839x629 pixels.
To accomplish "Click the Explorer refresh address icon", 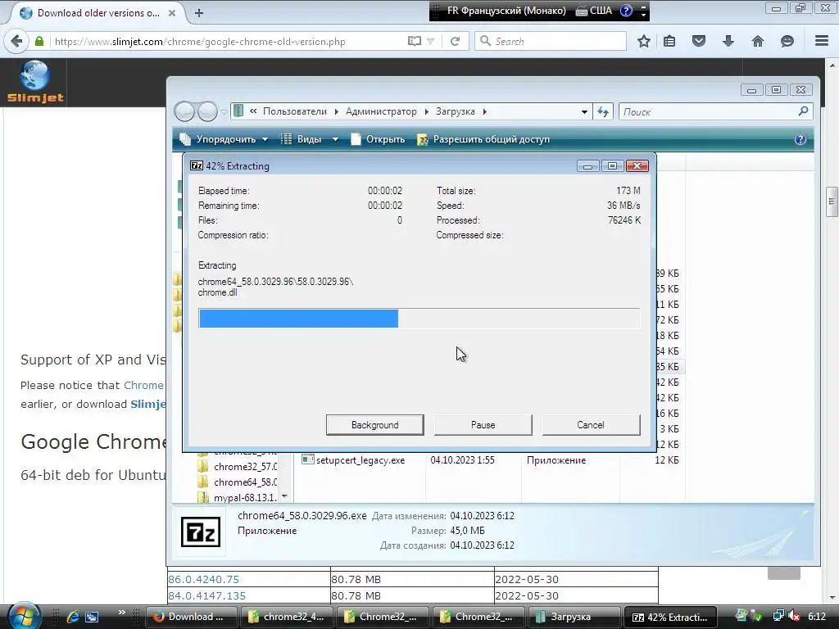I will click(x=603, y=111).
